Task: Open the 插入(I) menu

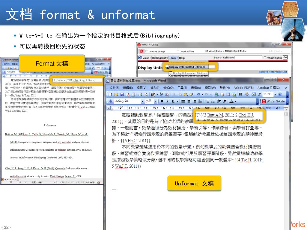Action: [155, 88]
